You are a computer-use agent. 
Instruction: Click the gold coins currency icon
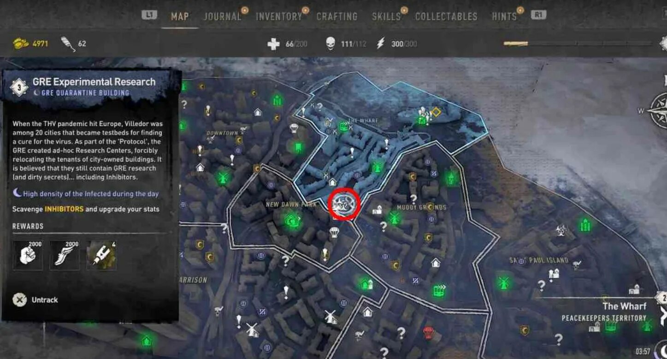click(x=21, y=44)
